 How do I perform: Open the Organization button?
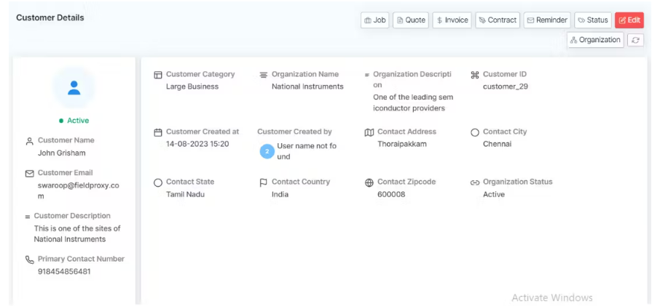(596, 40)
